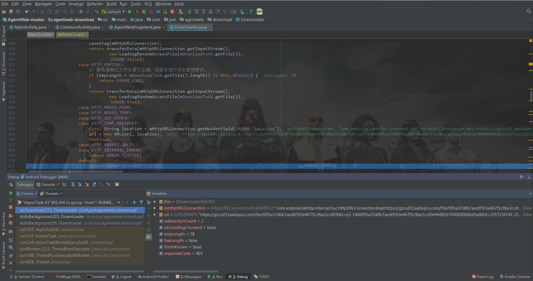Open the View Breakpoints icon
The height and width of the screenshot is (281, 533).
11,216
